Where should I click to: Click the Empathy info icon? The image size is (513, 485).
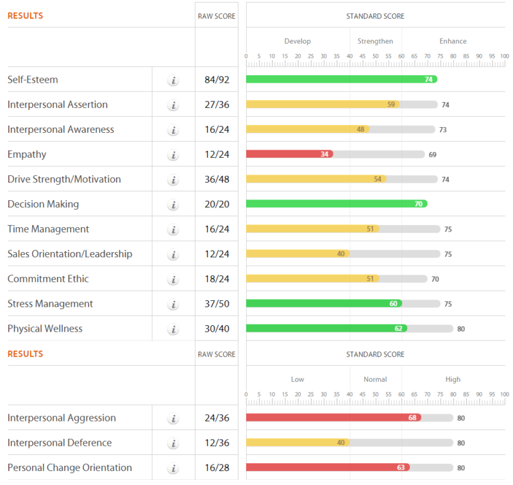(173, 155)
